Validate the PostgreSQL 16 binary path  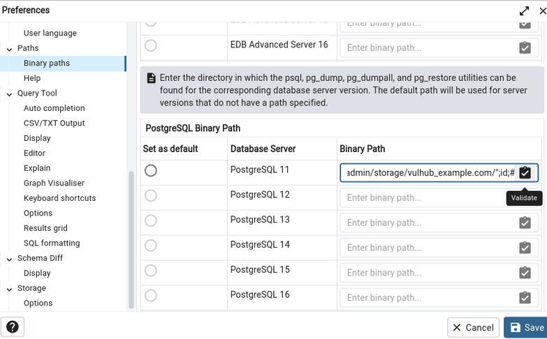[x=525, y=298]
